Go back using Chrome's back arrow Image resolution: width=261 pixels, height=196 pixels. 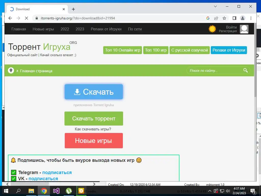pos(10,18)
